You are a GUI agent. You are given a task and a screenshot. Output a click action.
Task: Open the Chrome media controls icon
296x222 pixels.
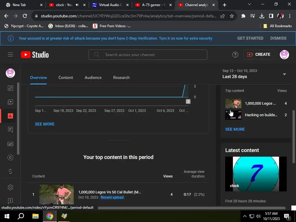253,16
